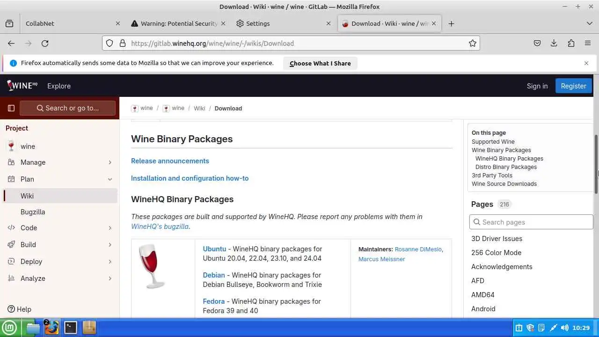The image size is (599, 337).
Task: Dismiss the Firefox data notification bar
Action: click(x=586, y=63)
